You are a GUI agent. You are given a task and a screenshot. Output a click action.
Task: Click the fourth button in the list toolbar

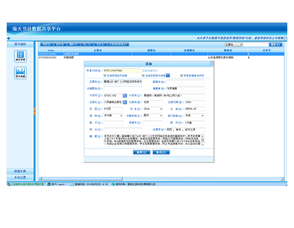click(87, 44)
